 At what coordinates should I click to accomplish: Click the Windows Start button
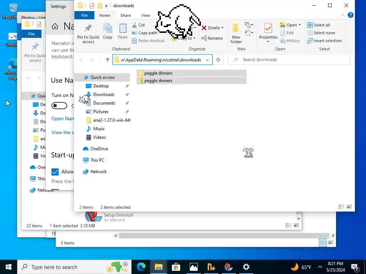tap(9, 267)
